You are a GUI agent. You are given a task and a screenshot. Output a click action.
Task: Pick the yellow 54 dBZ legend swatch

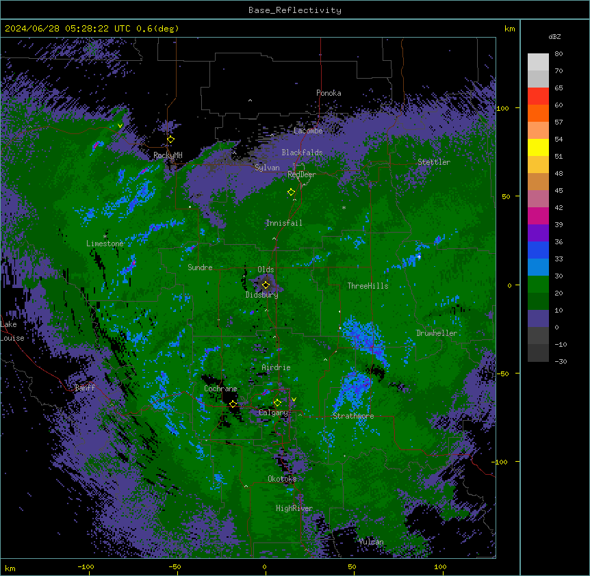click(x=538, y=147)
